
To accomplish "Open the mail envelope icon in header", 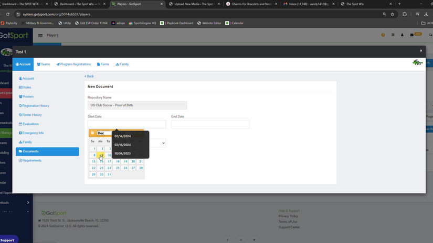I will point(411,35).
